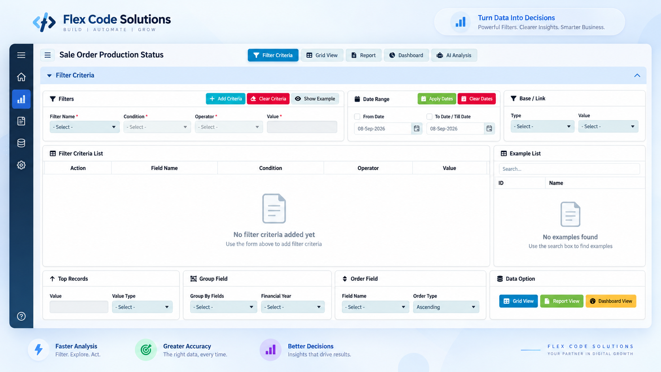Open the settings gear in the sidebar
This screenshot has width=661, height=372.
tap(21, 165)
